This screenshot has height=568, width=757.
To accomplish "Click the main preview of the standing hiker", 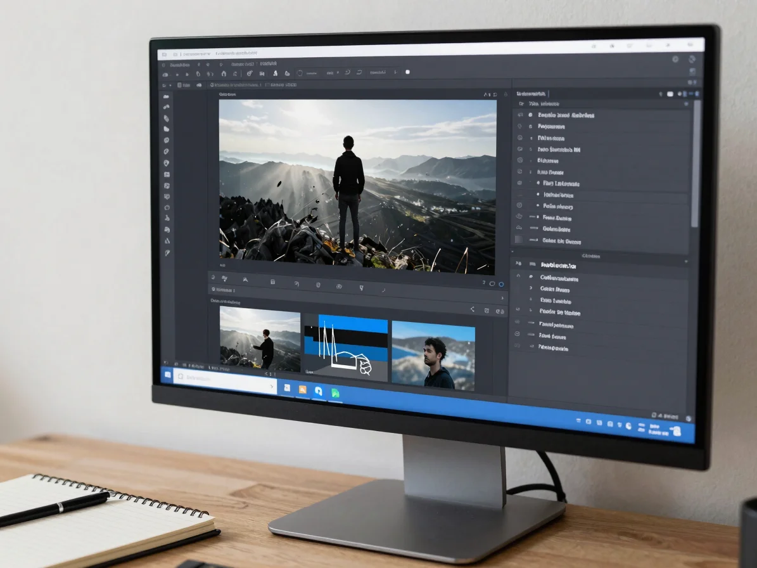I will click(x=358, y=187).
